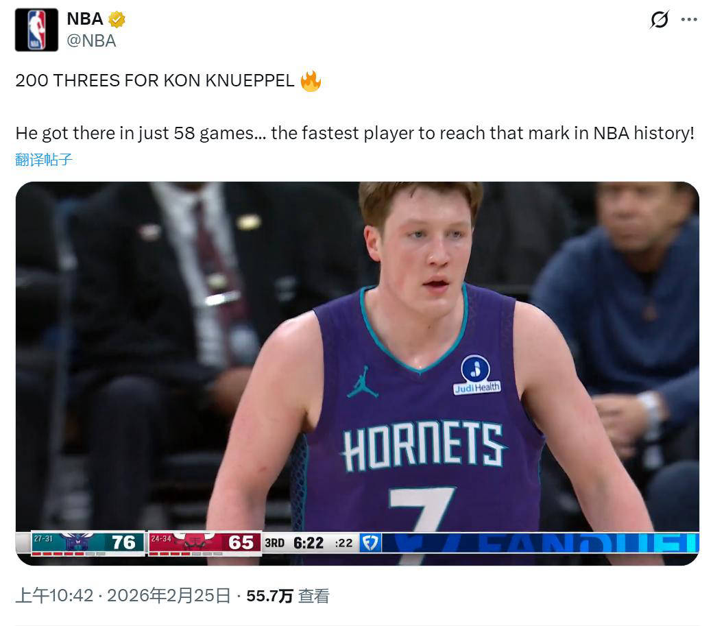
Task: Click the Hornets logo on the scoreboard
Action: [76, 542]
